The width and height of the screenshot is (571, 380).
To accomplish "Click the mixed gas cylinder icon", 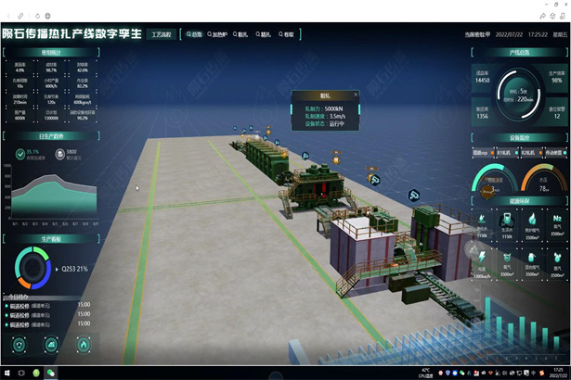I will point(532,258).
